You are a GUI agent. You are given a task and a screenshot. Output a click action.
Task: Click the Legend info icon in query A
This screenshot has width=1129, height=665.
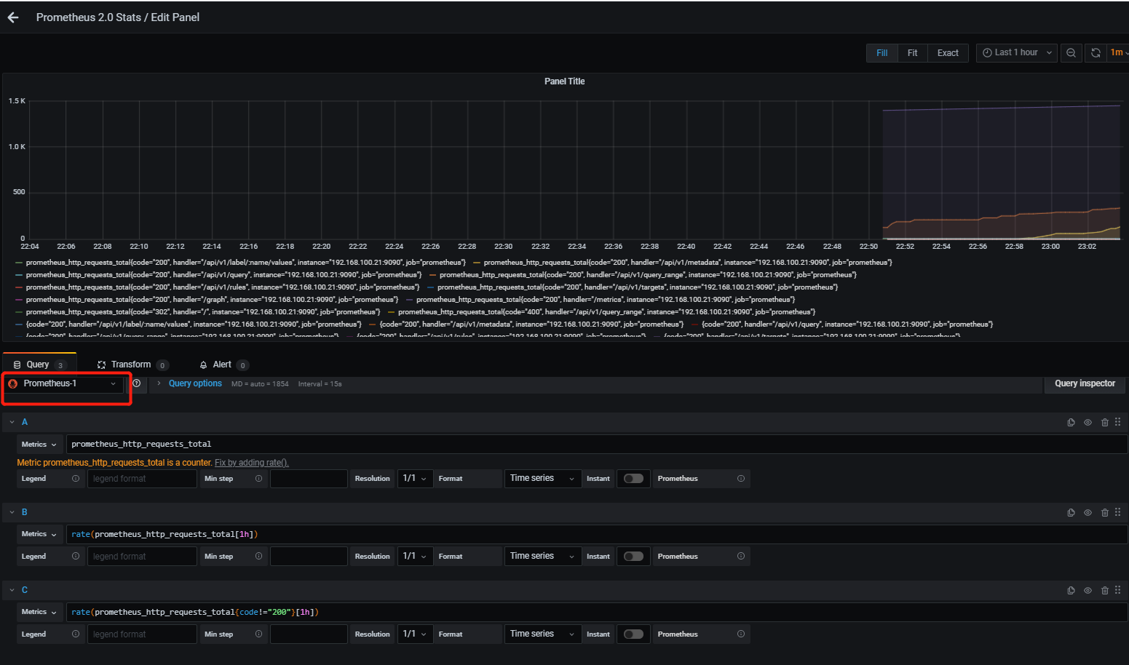[76, 479]
